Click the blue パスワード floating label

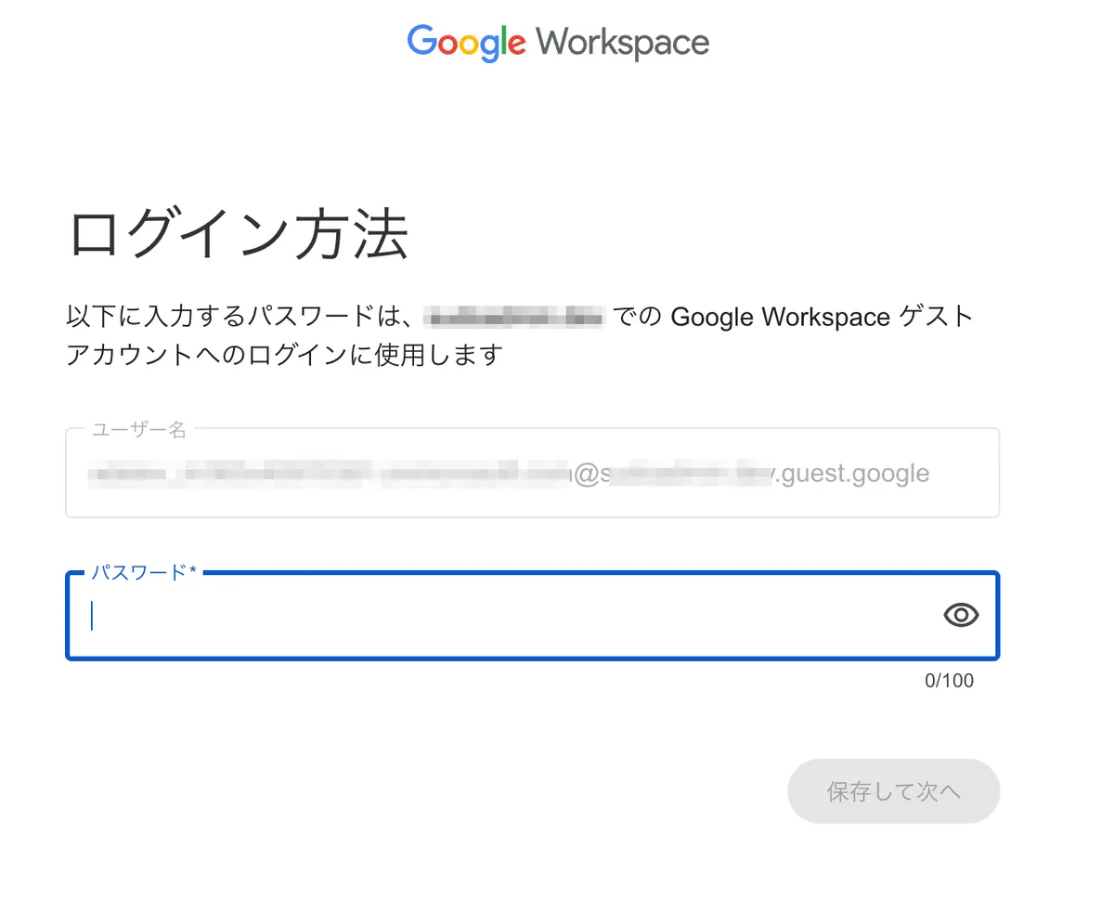[139, 572]
